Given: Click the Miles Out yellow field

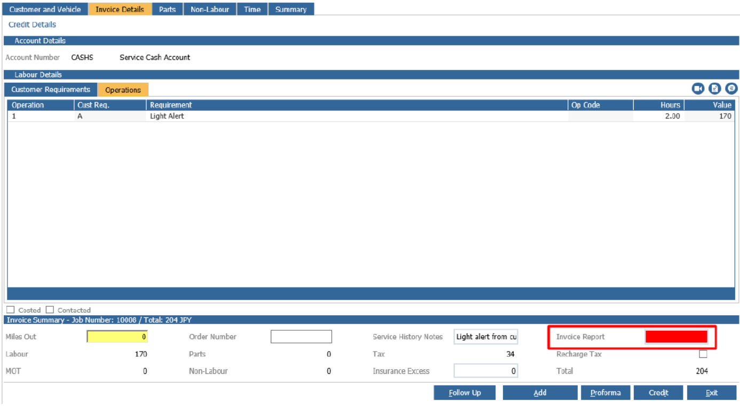Looking at the screenshot, I should click(117, 337).
